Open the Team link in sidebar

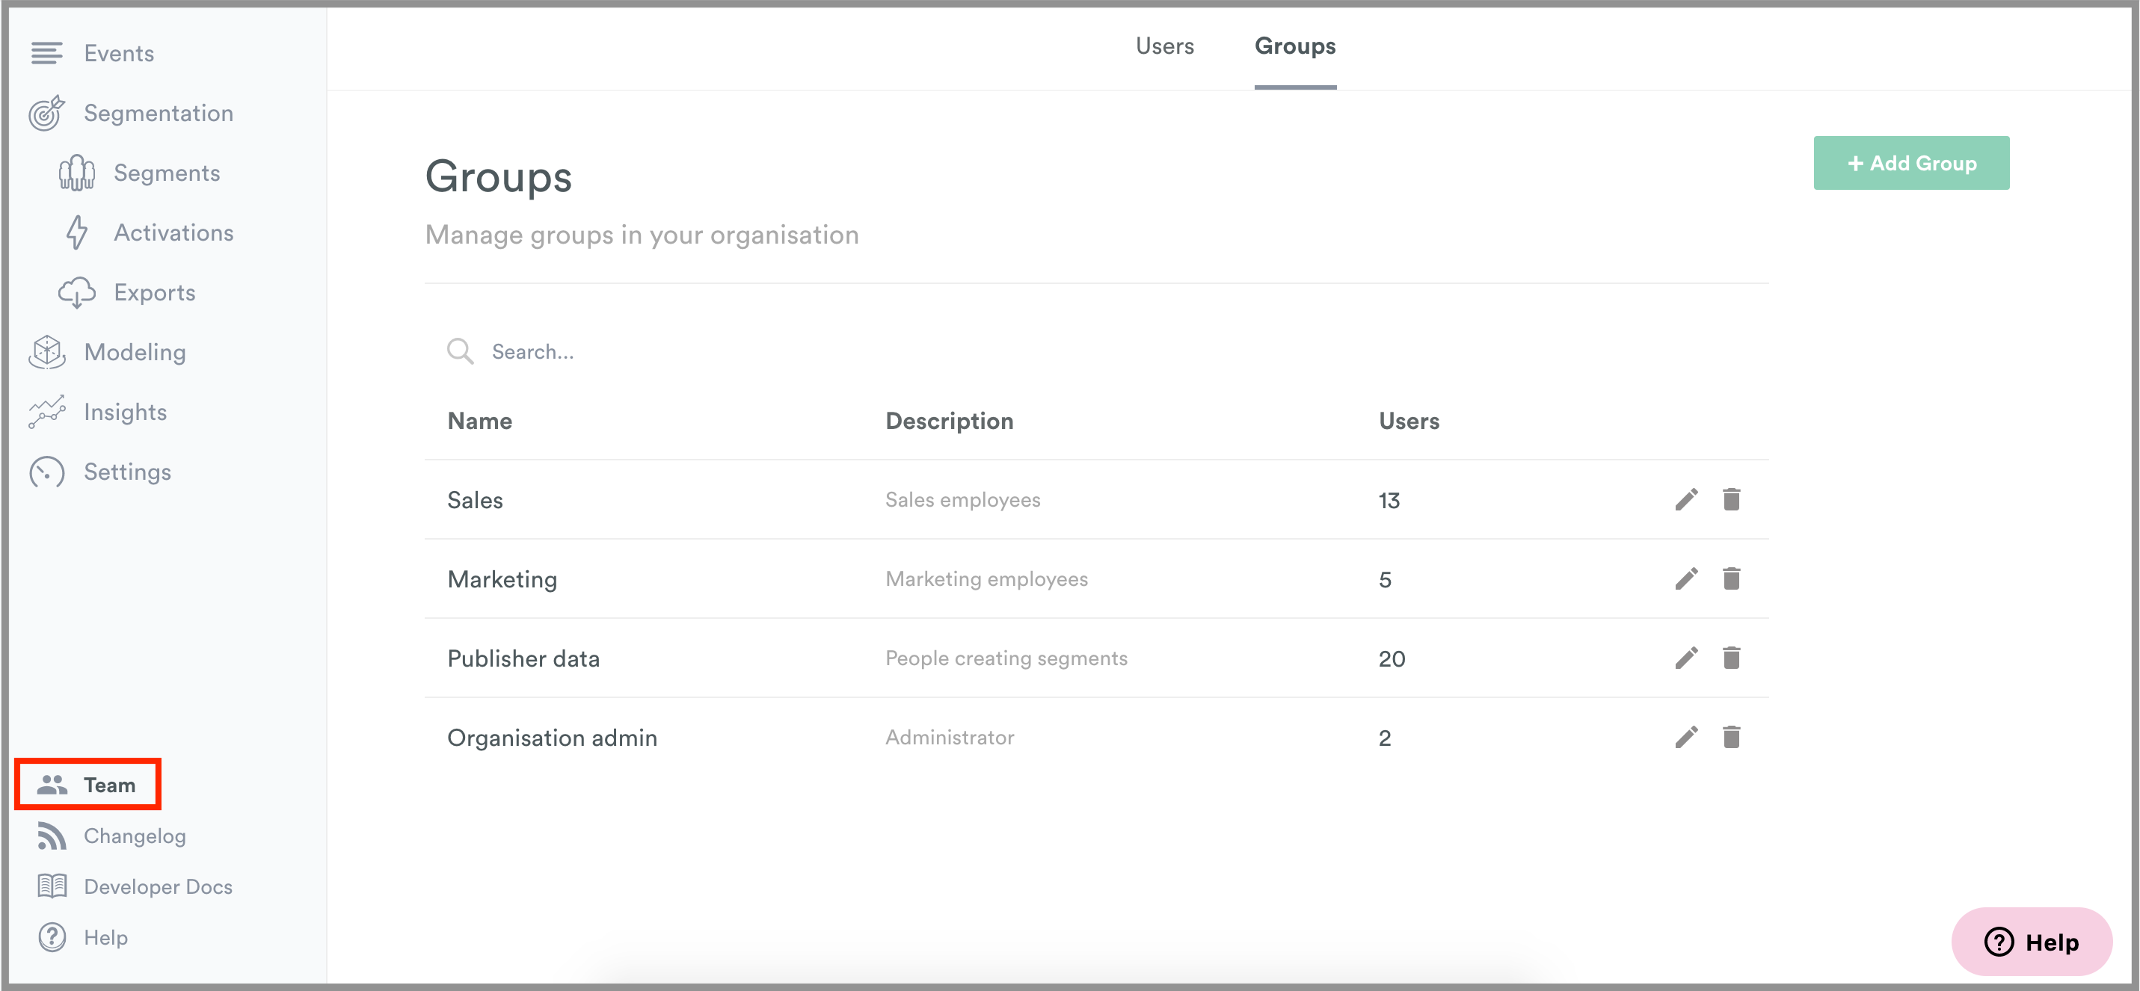point(109,784)
